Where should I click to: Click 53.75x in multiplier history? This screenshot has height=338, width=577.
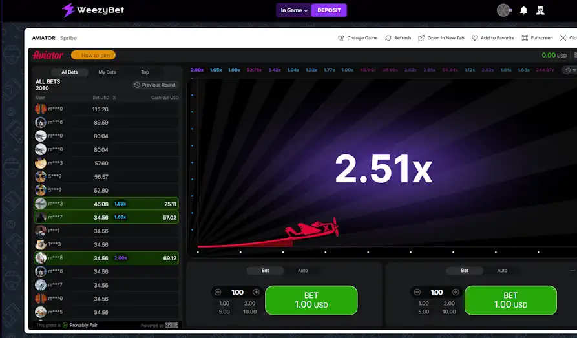click(x=254, y=70)
